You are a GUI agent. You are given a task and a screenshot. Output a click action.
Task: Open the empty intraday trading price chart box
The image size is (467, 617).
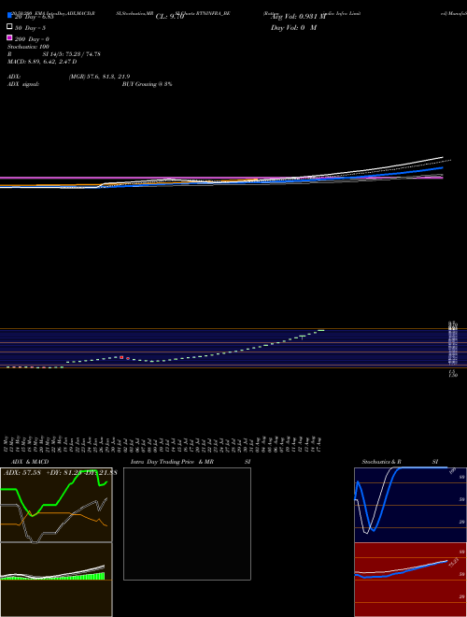pyautogui.click(x=187, y=524)
